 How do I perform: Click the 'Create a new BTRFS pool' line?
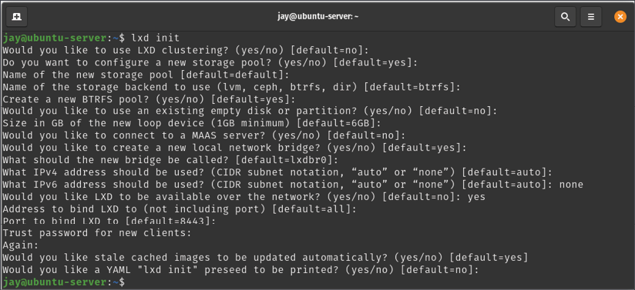[x=150, y=99]
